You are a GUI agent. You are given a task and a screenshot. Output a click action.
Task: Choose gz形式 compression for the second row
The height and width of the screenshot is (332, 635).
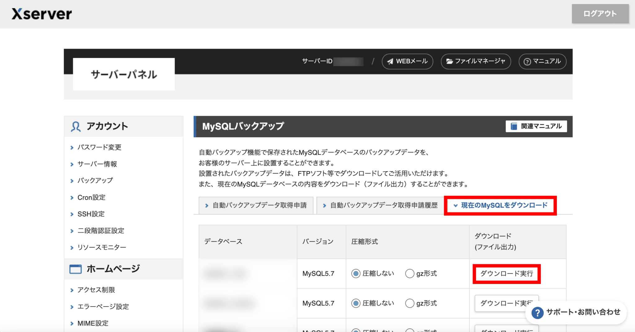pos(410,303)
